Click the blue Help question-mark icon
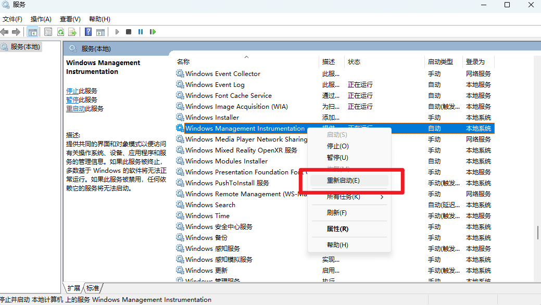The image size is (541, 305). (x=89, y=32)
